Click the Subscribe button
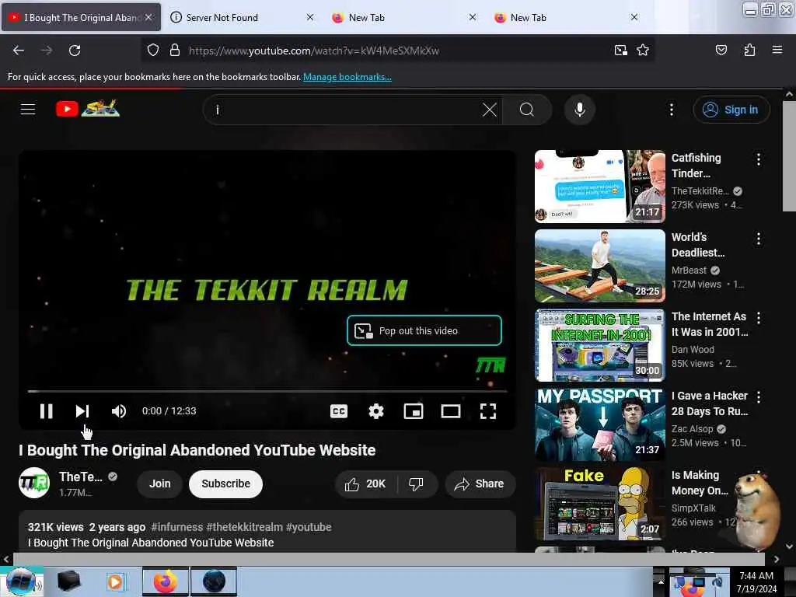This screenshot has width=796, height=597. (x=225, y=484)
